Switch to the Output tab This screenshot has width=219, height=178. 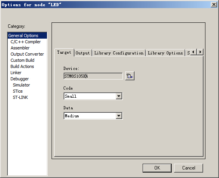pyautogui.click(x=83, y=53)
